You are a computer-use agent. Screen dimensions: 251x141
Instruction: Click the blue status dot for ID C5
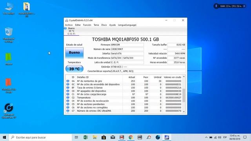pos(68,104)
